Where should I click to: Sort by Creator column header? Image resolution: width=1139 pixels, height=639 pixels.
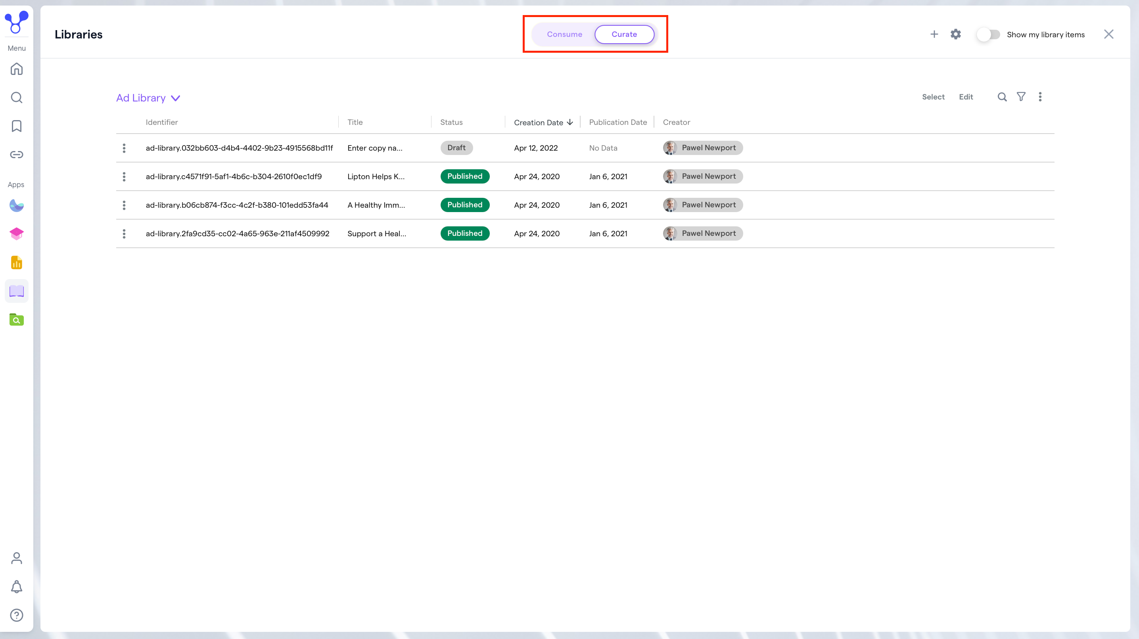(x=677, y=122)
